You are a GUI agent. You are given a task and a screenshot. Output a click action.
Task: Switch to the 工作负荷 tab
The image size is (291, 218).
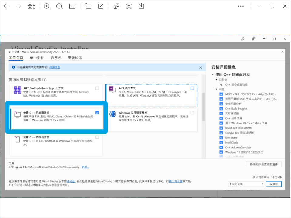16,58
